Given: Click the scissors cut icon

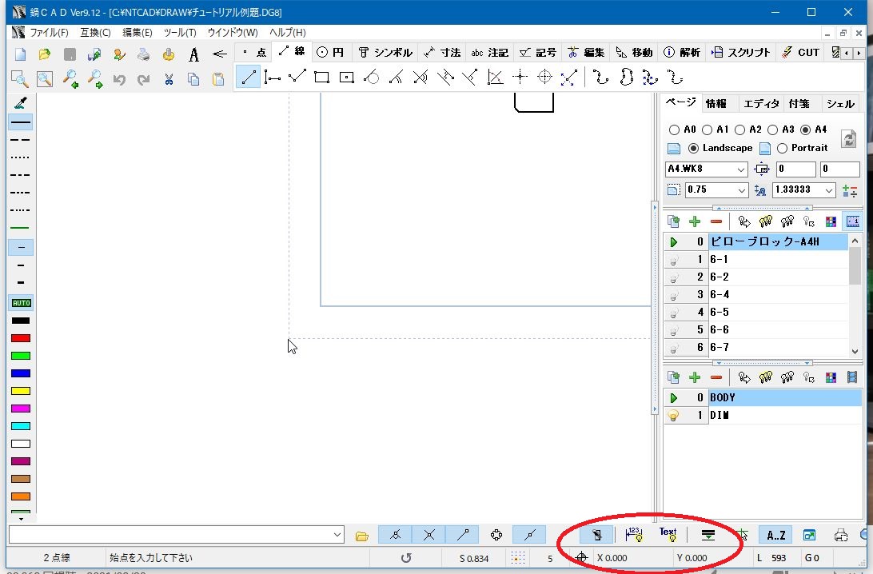Looking at the screenshot, I should [169, 79].
